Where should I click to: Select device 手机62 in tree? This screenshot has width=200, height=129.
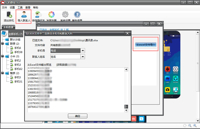pos(18,69)
